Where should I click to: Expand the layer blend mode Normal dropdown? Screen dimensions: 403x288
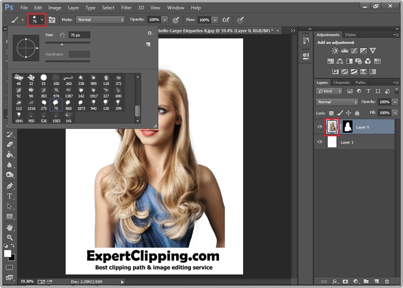(337, 102)
